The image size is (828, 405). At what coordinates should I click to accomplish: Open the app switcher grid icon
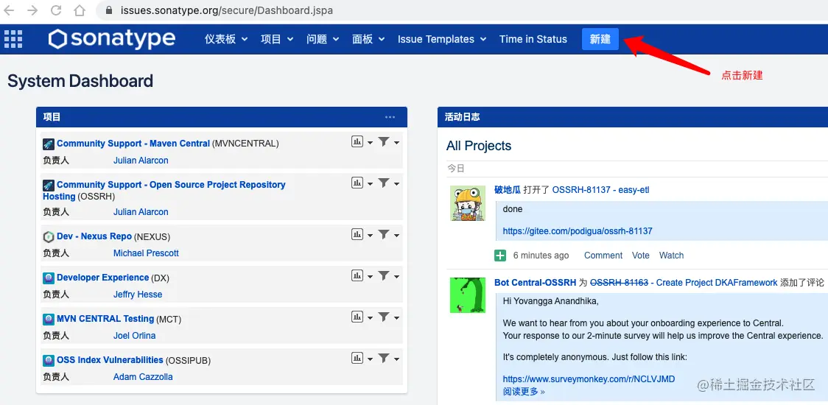coord(13,39)
